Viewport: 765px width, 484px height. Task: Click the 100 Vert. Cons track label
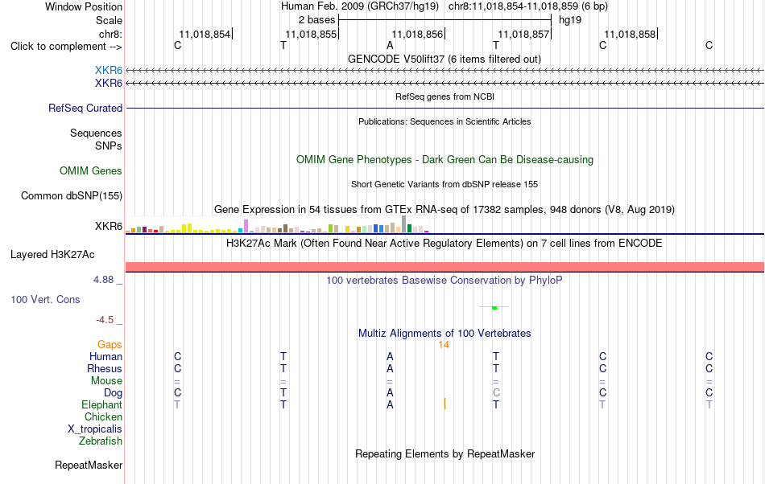coord(45,299)
